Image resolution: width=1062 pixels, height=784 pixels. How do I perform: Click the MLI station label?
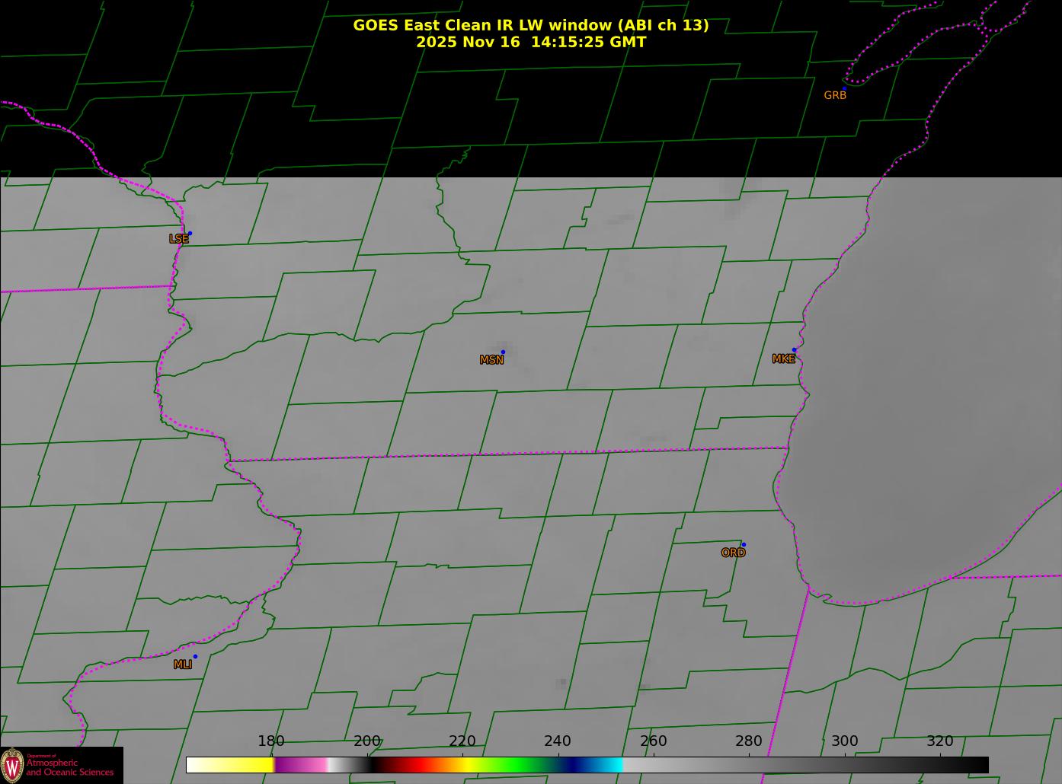183,664
